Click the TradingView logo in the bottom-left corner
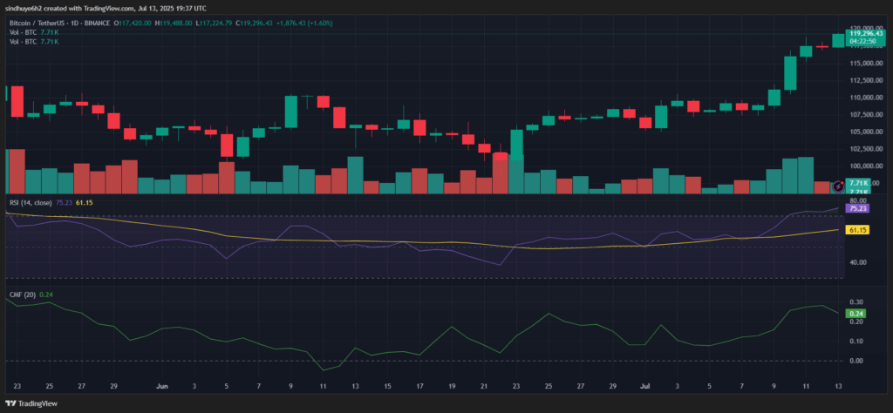The image size is (893, 413). [36, 403]
